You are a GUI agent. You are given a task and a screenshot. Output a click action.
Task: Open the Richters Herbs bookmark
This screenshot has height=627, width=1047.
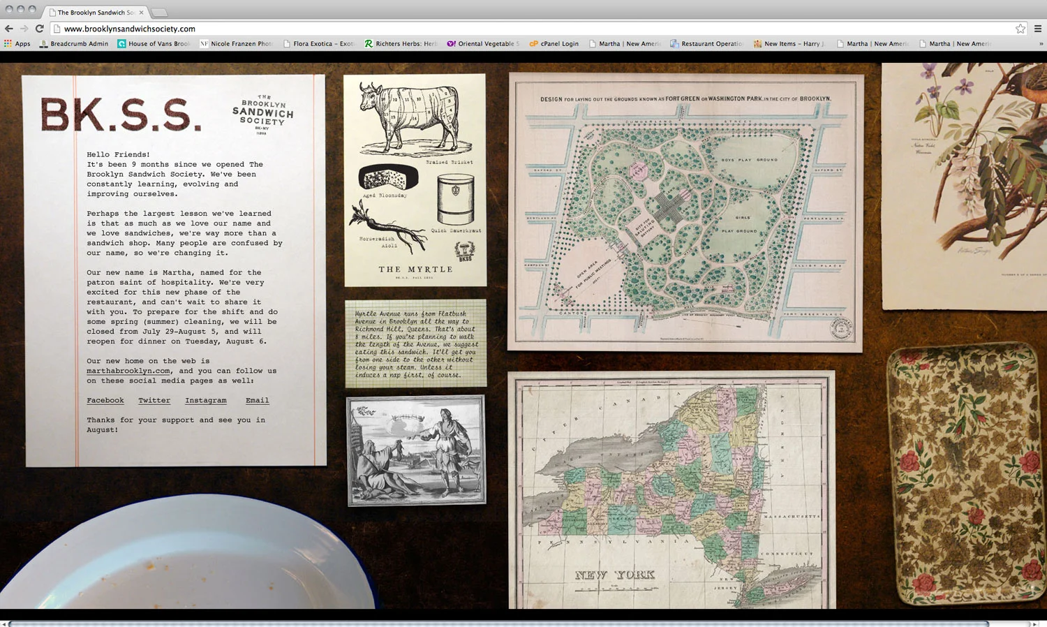click(x=401, y=43)
